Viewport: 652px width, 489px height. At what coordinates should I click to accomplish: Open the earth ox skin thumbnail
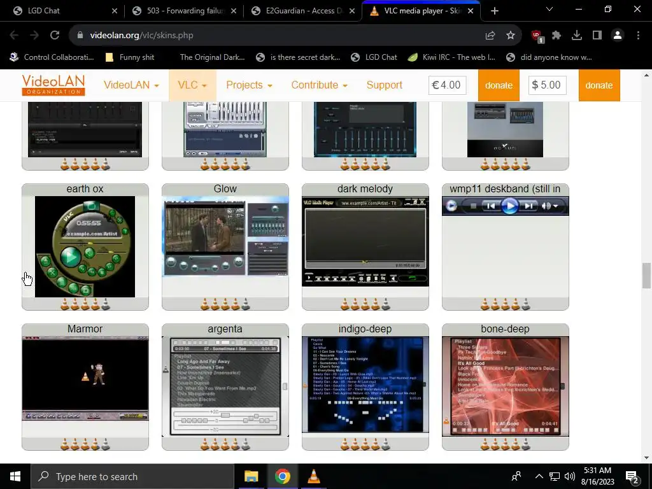click(85, 246)
